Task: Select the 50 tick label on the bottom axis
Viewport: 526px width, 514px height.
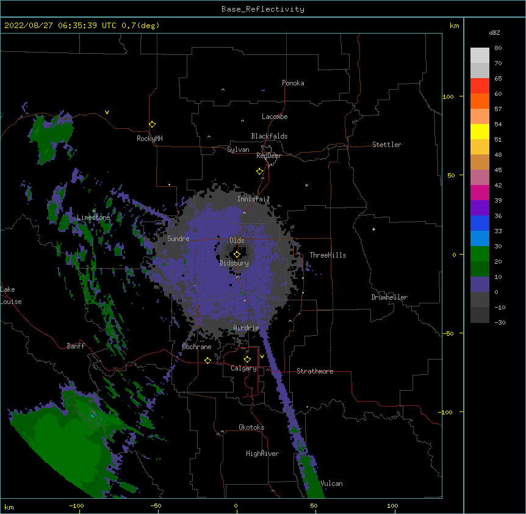Action: tap(314, 506)
